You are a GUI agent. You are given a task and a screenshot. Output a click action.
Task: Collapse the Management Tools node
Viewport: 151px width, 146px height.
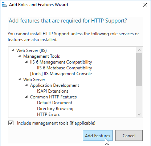(x=20, y=56)
